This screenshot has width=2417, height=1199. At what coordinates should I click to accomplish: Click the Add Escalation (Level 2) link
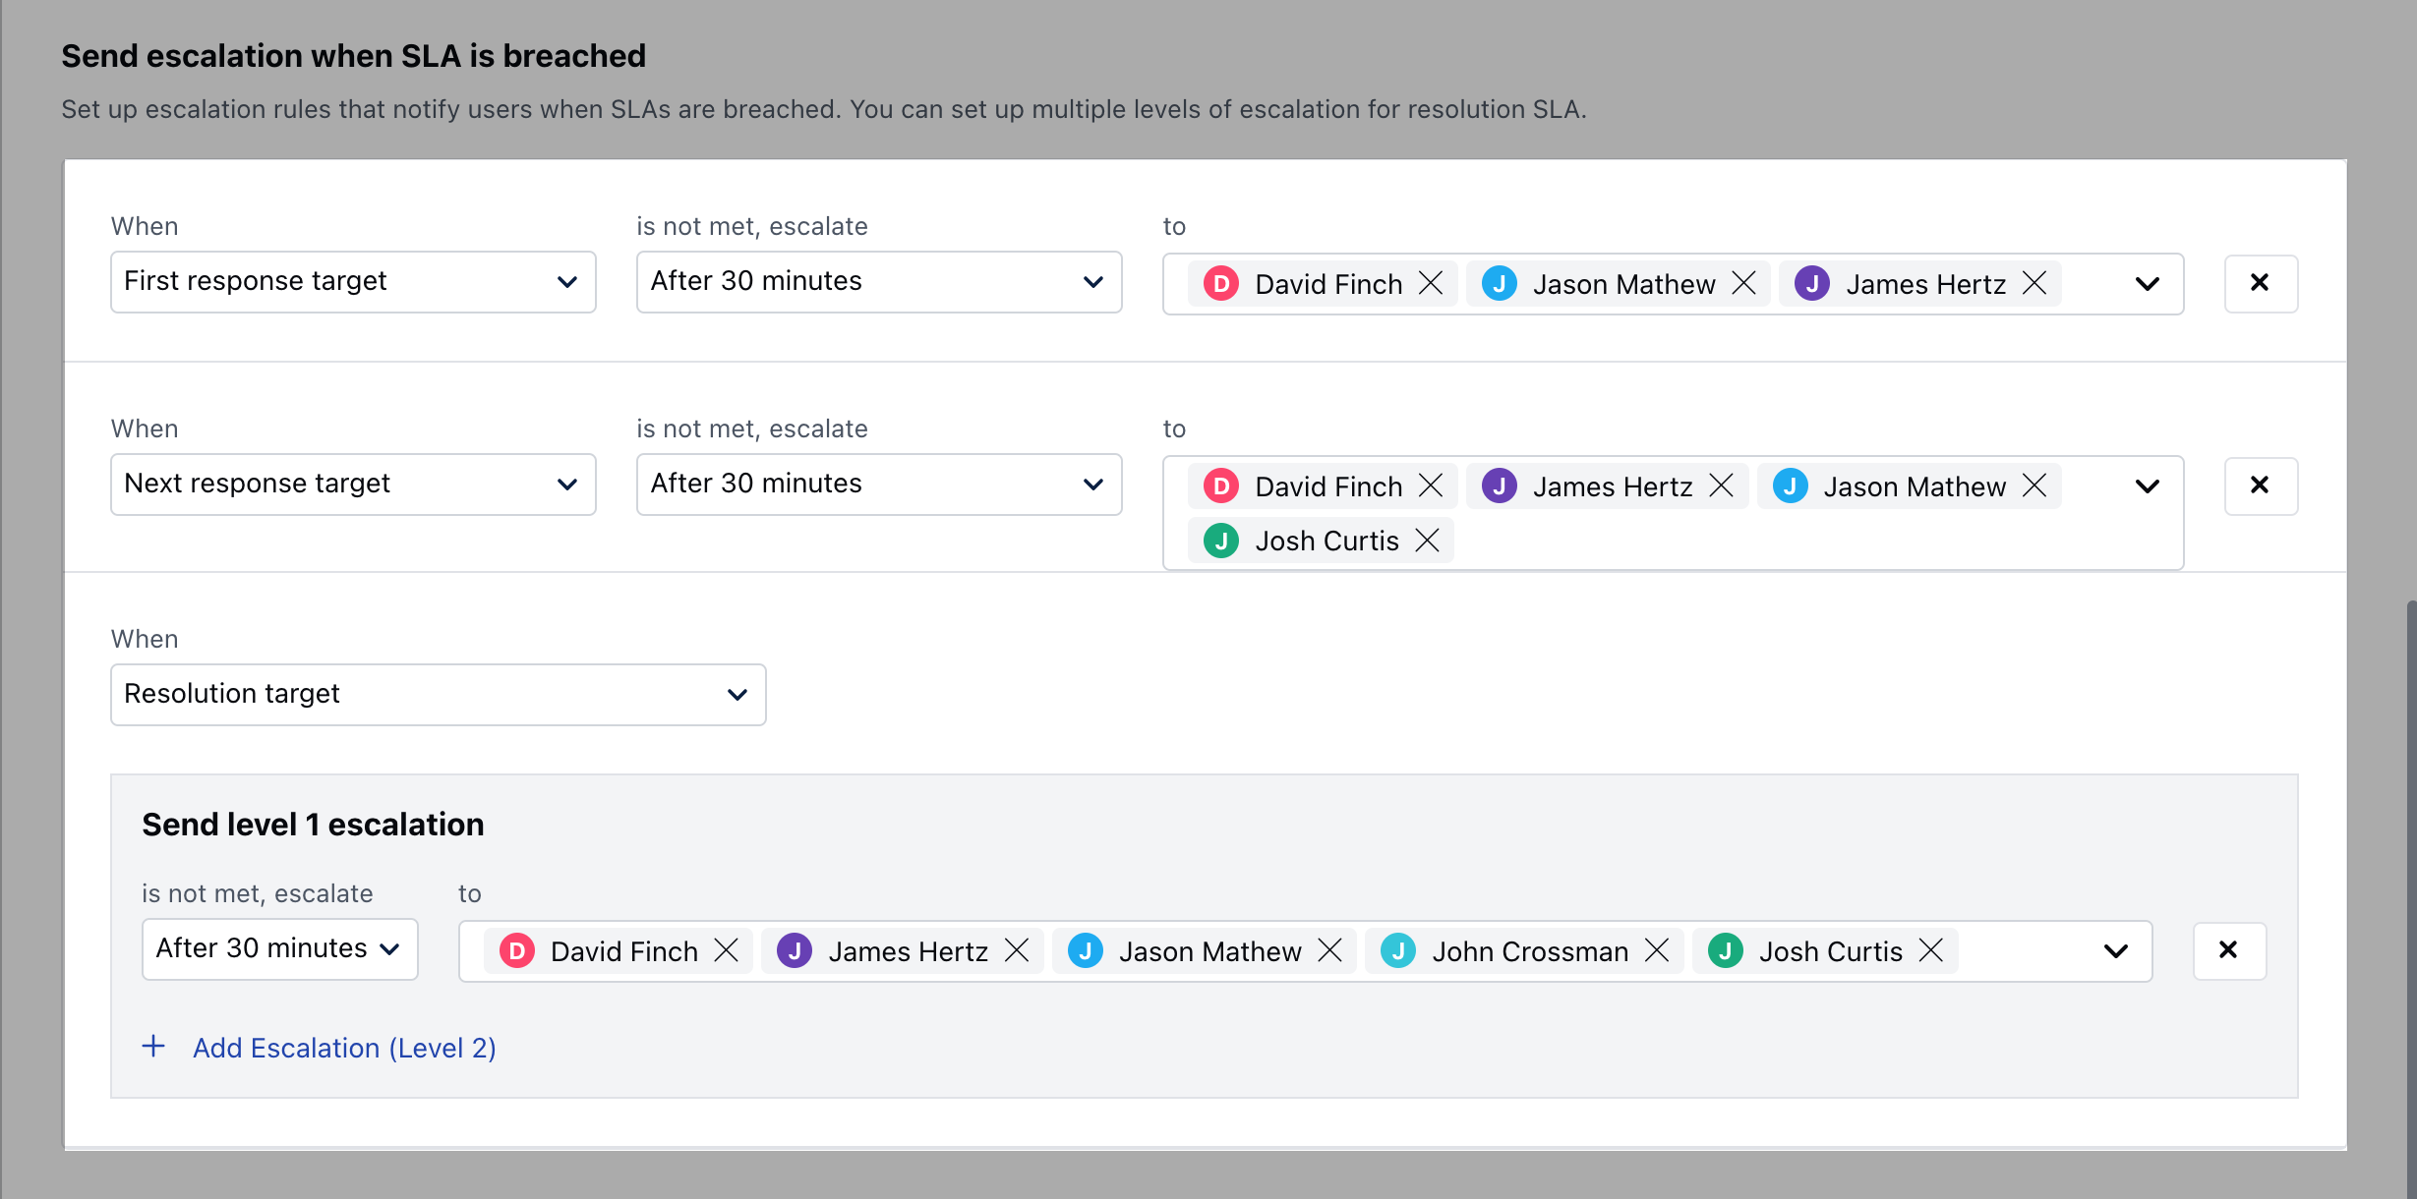tap(343, 1048)
